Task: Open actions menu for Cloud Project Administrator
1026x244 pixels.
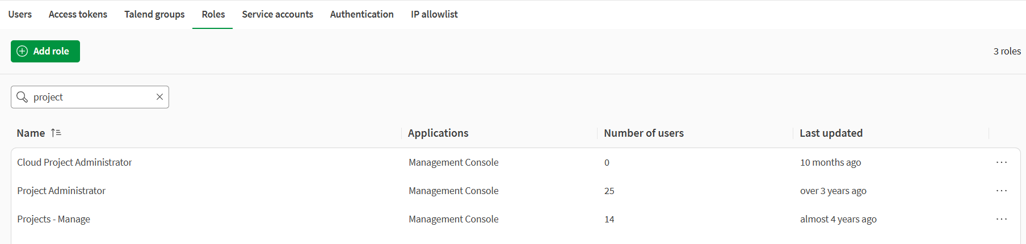Action: click(1002, 162)
